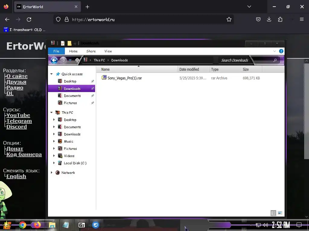The width and height of the screenshot is (309, 231).
Task: Select Desktop under Quick access
Action: (70, 81)
